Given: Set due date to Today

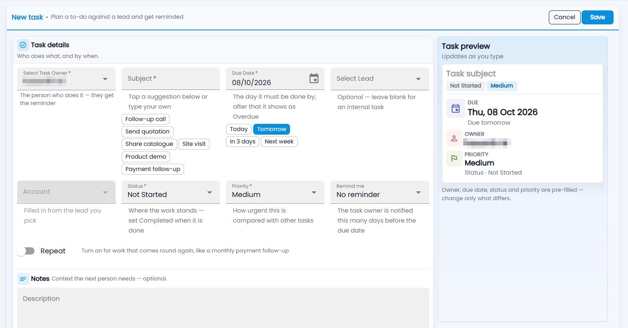Looking at the screenshot, I should tap(239, 129).
